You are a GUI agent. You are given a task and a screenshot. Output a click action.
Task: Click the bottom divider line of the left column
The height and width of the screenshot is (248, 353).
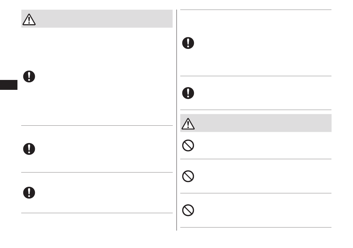[97, 213]
